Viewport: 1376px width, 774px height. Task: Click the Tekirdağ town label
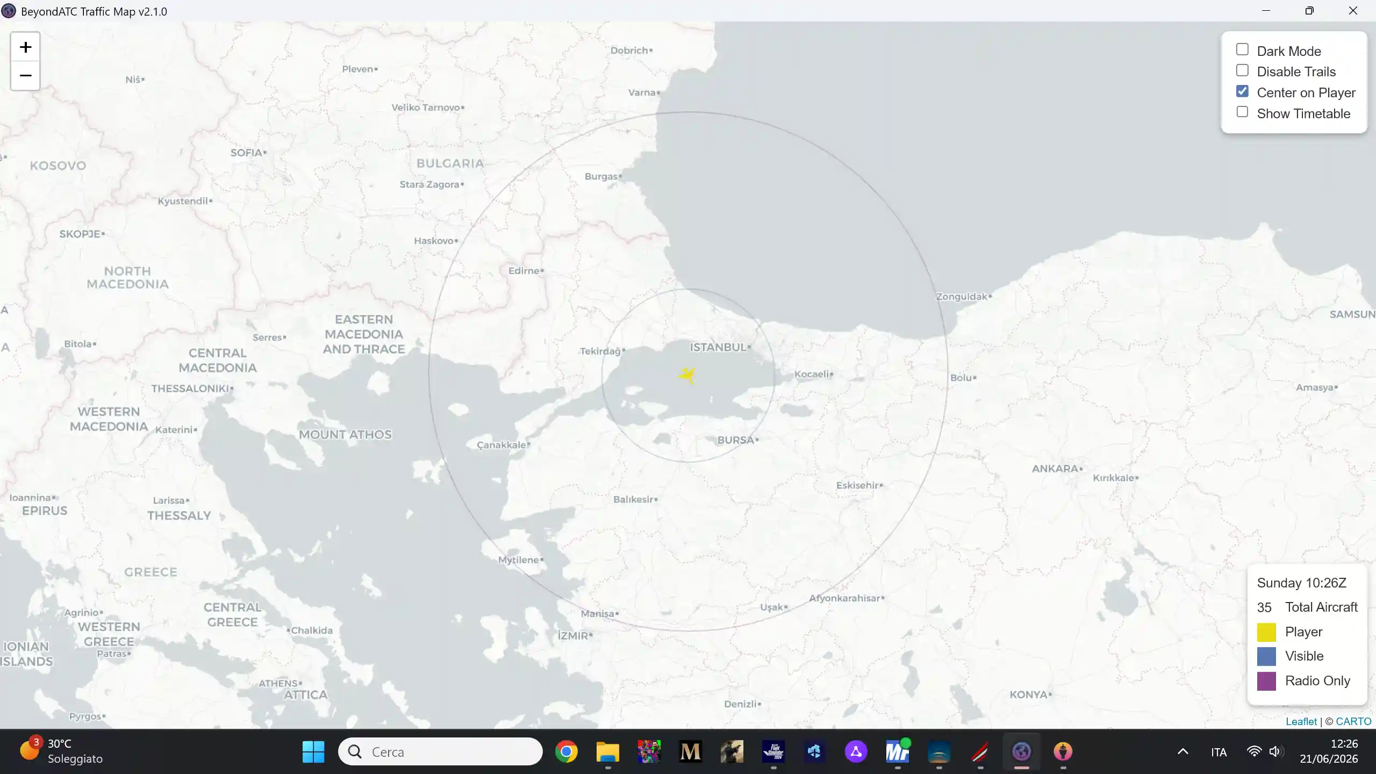(600, 351)
